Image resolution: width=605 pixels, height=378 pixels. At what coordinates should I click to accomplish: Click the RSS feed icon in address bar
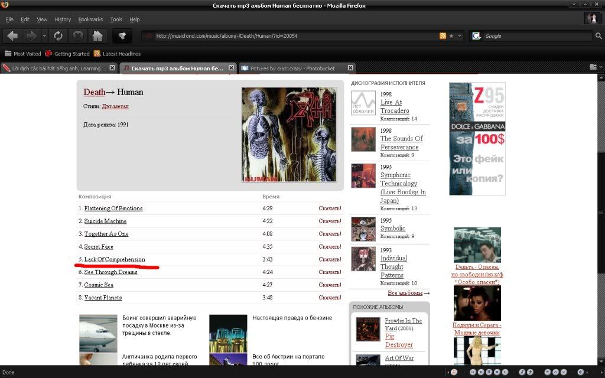pos(443,36)
